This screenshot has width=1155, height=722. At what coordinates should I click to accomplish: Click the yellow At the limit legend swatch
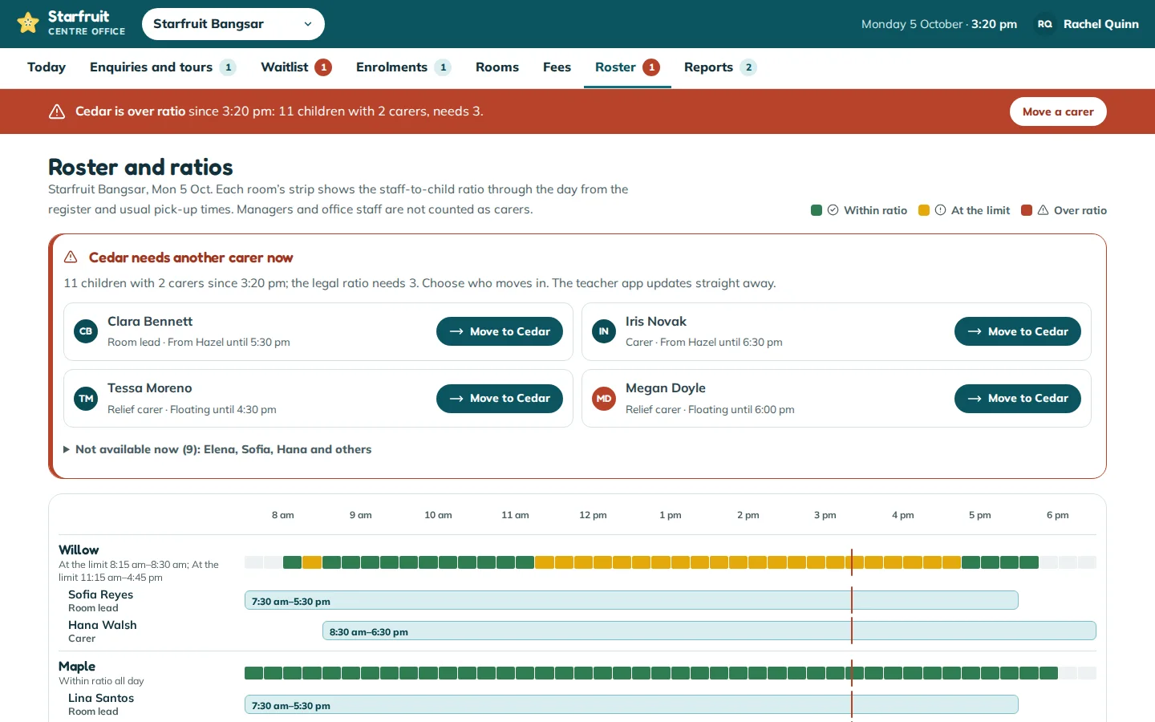click(924, 210)
